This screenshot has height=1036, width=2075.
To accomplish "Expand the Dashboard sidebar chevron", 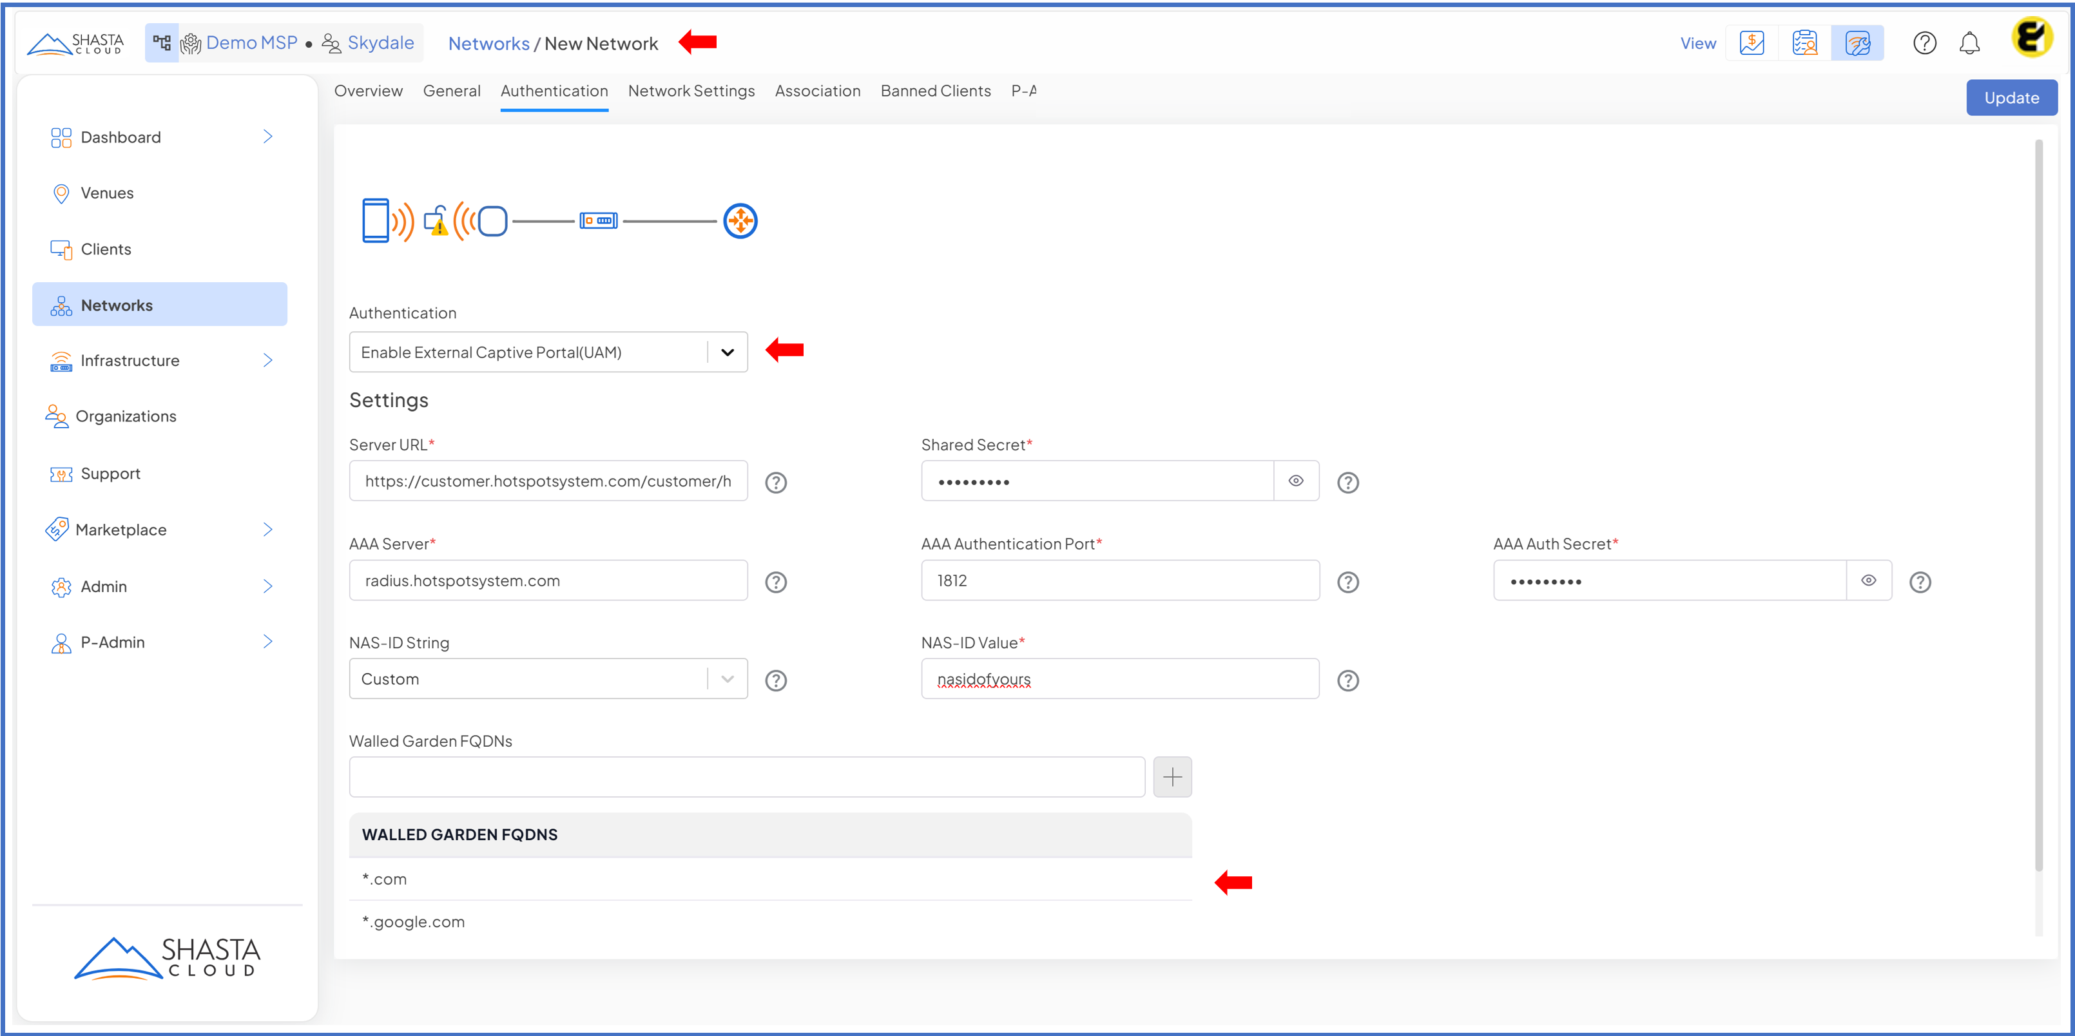I will click(x=267, y=137).
